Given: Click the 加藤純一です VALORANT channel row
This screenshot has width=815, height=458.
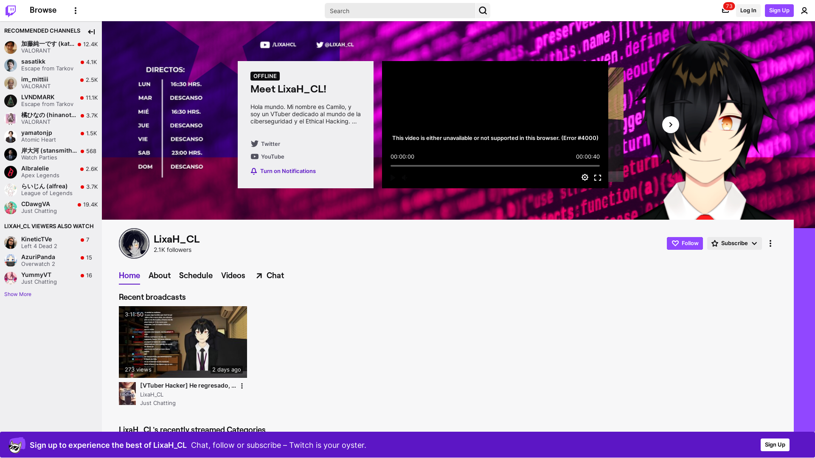Looking at the screenshot, I should tap(51, 47).
